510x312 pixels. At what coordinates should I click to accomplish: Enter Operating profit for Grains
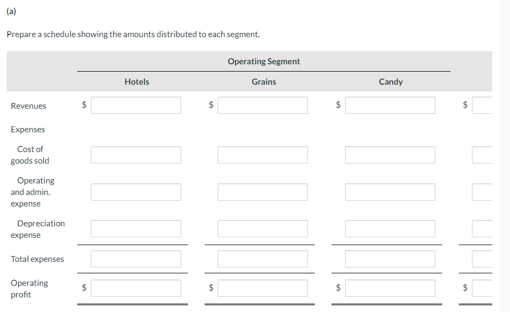pyautogui.click(x=263, y=288)
